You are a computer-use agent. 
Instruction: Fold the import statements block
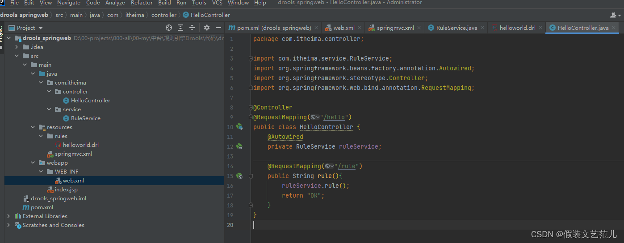tap(251, 58)
